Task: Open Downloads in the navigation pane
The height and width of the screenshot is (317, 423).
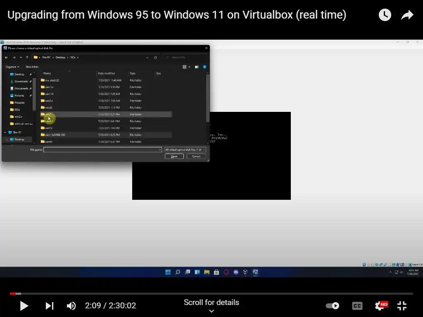Action: (21, 81)
